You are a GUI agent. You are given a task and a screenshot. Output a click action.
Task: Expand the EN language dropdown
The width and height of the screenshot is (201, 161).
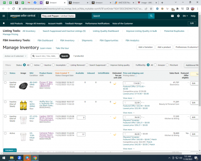click(x=185, y=16)
